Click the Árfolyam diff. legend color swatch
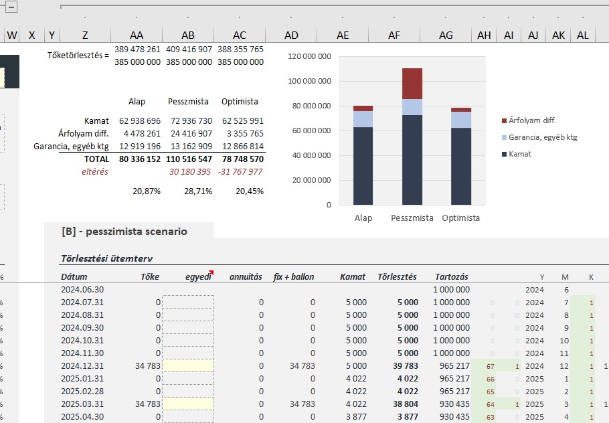 click(504, 120)
